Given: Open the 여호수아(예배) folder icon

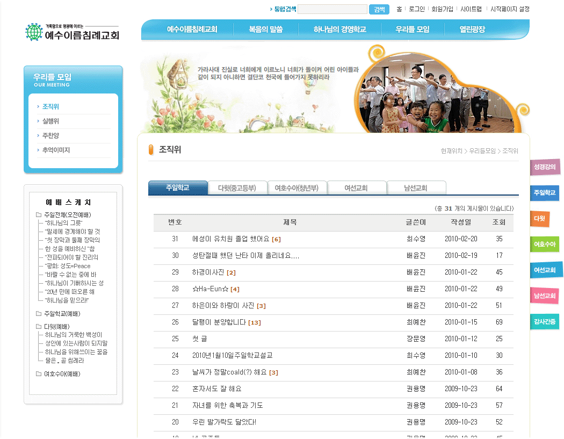Looking at the screenshot, I should (39, 374).
